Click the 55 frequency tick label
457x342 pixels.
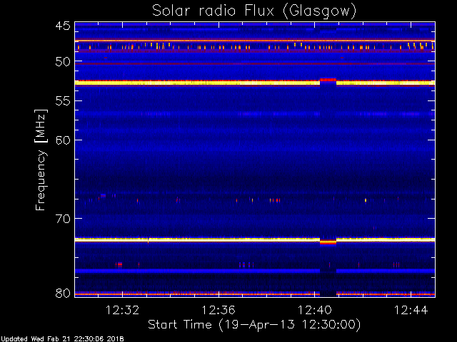(x=63, y=101)
